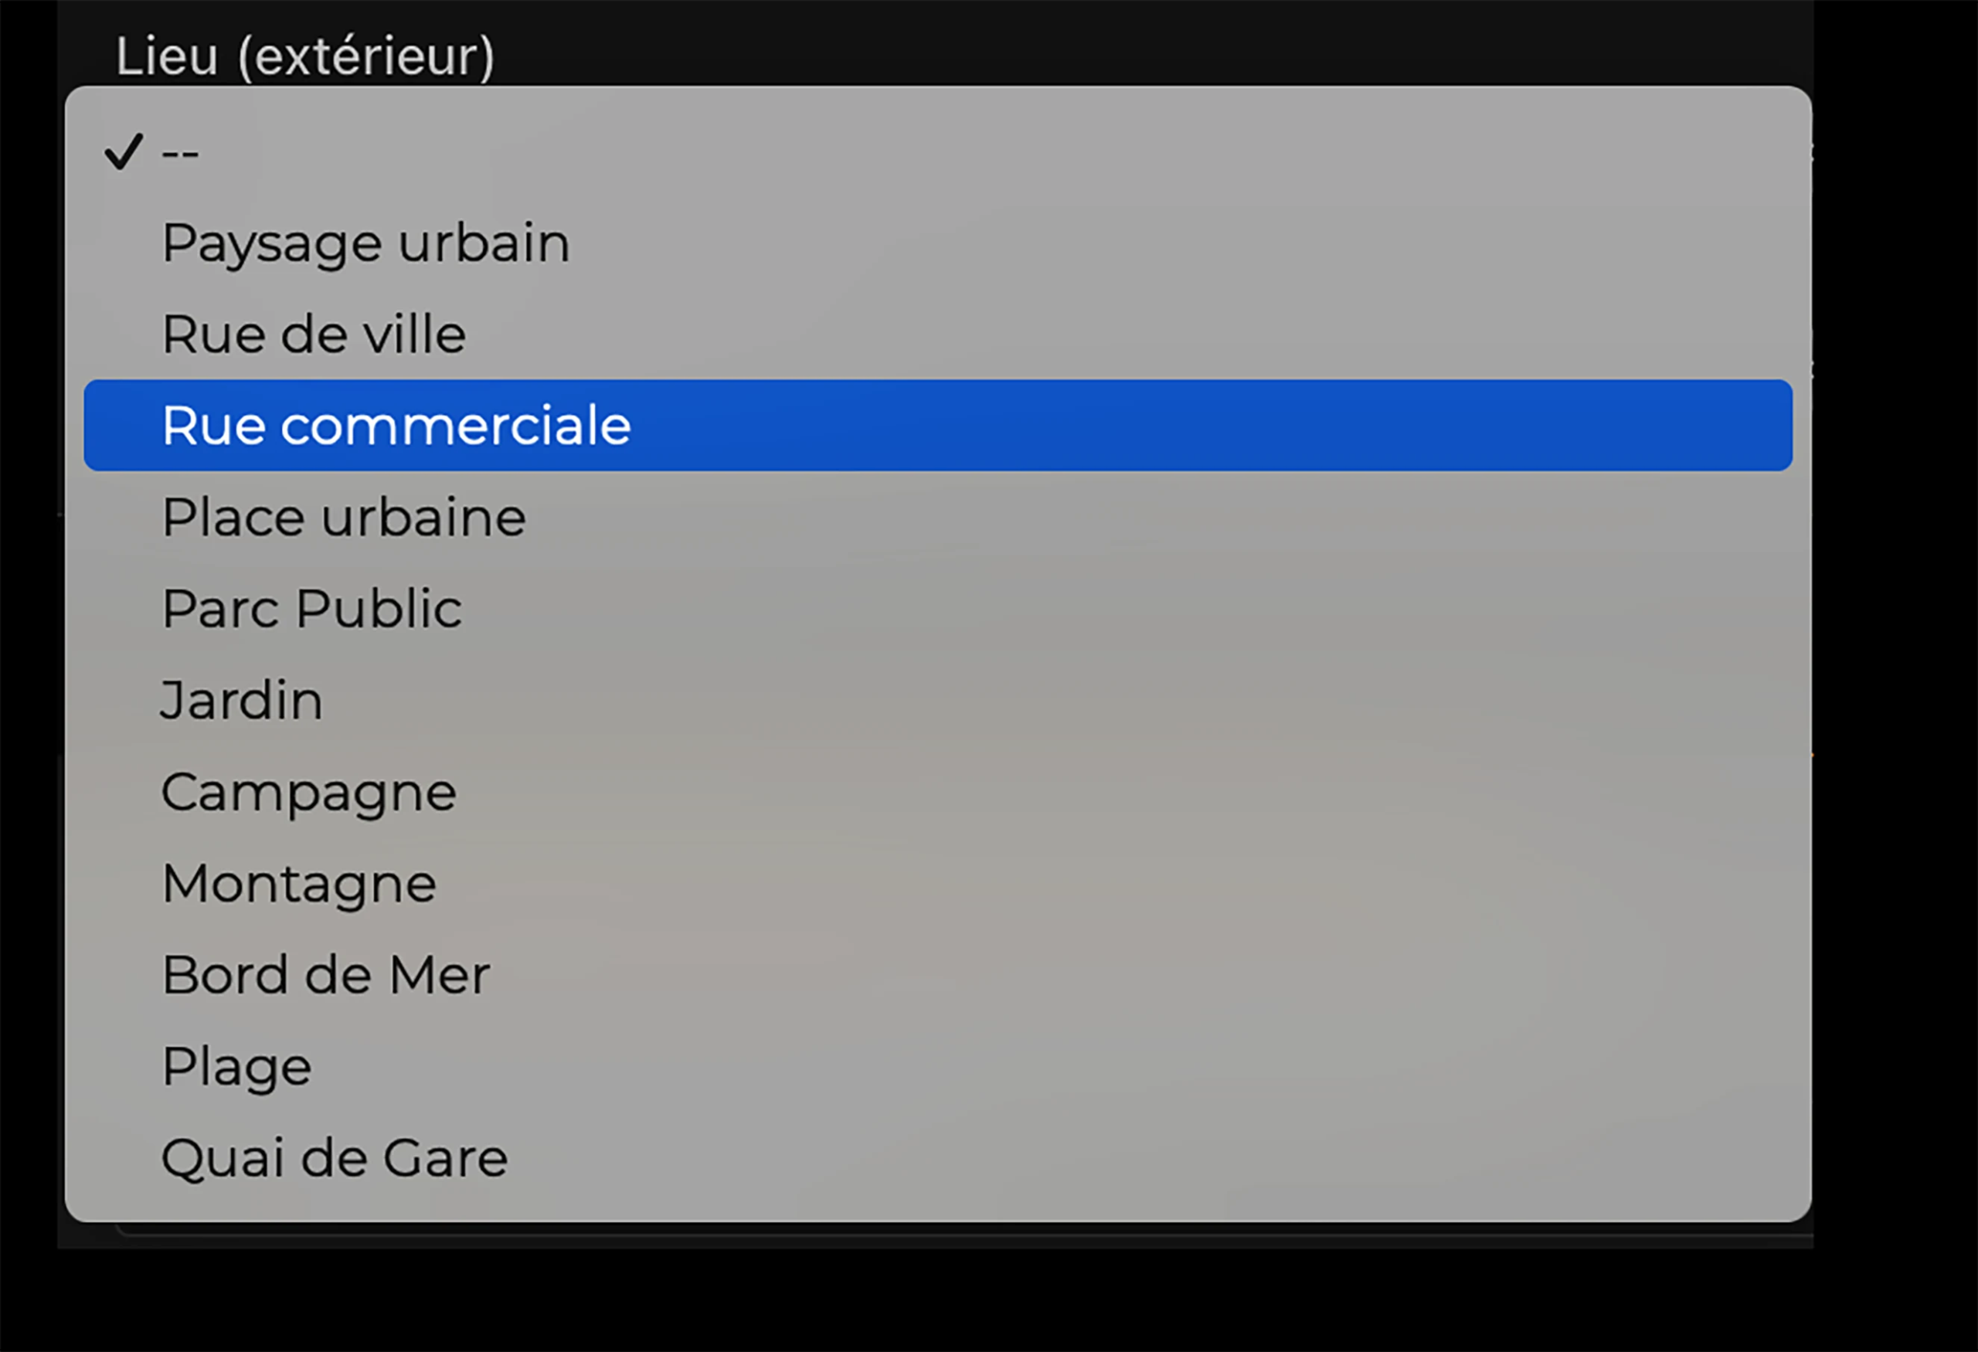
Task: Click the checkmark beside the "--" entry
Action: pyautogui.click(x=124, y=152)
